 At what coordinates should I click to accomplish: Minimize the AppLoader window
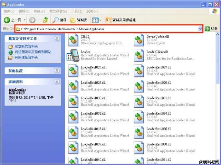(203, 4)
